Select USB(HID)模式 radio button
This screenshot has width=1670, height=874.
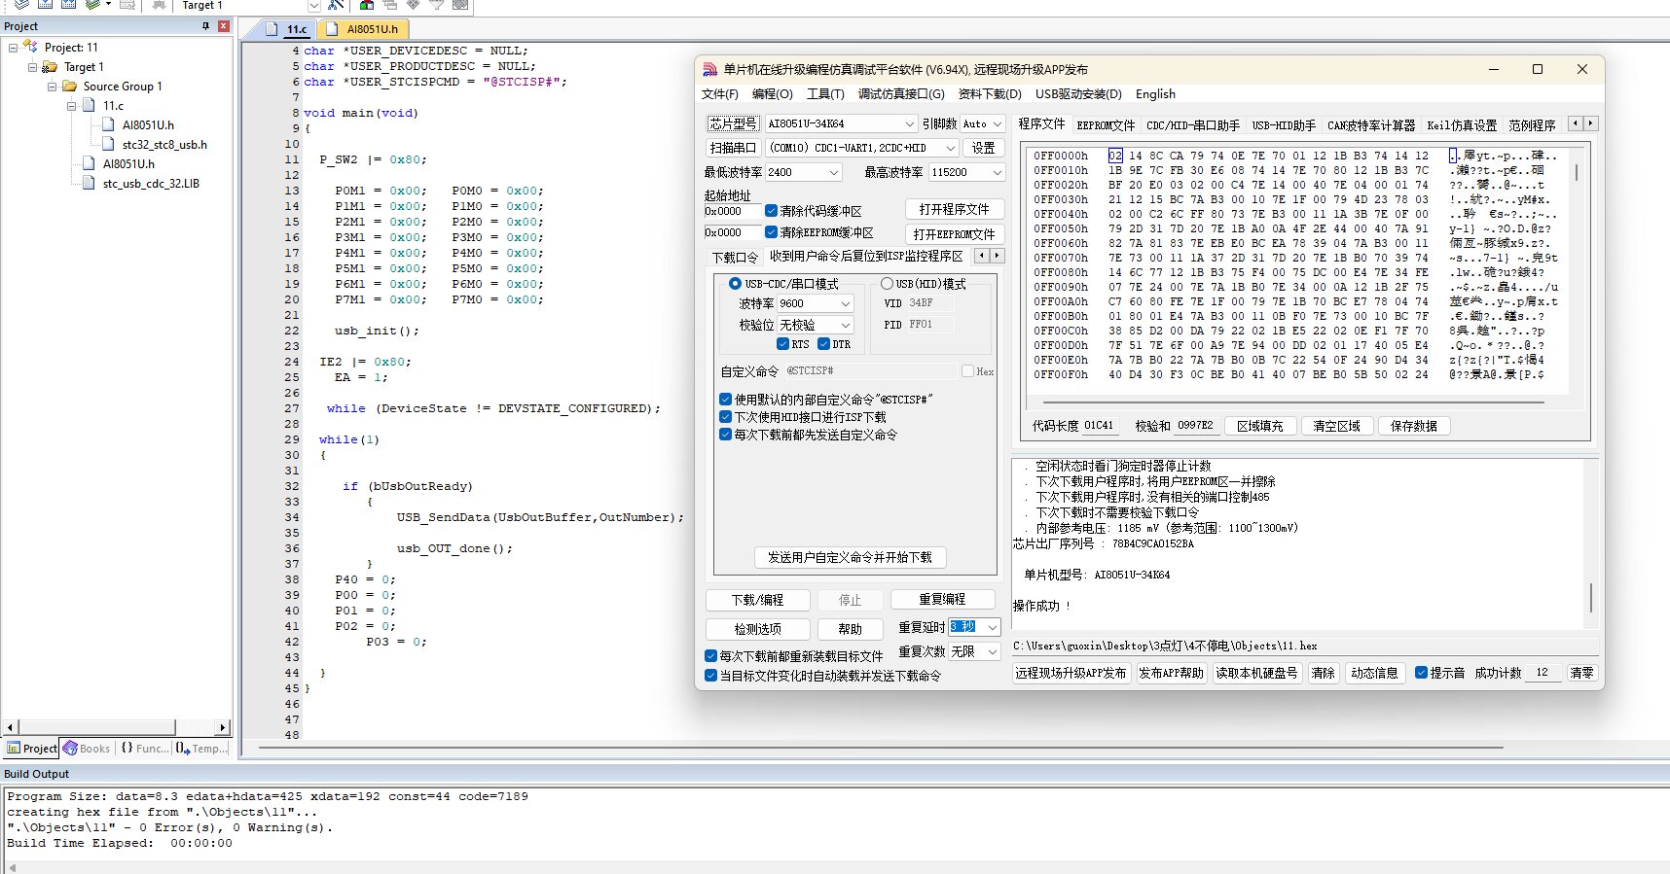click(x=887, y=284)
